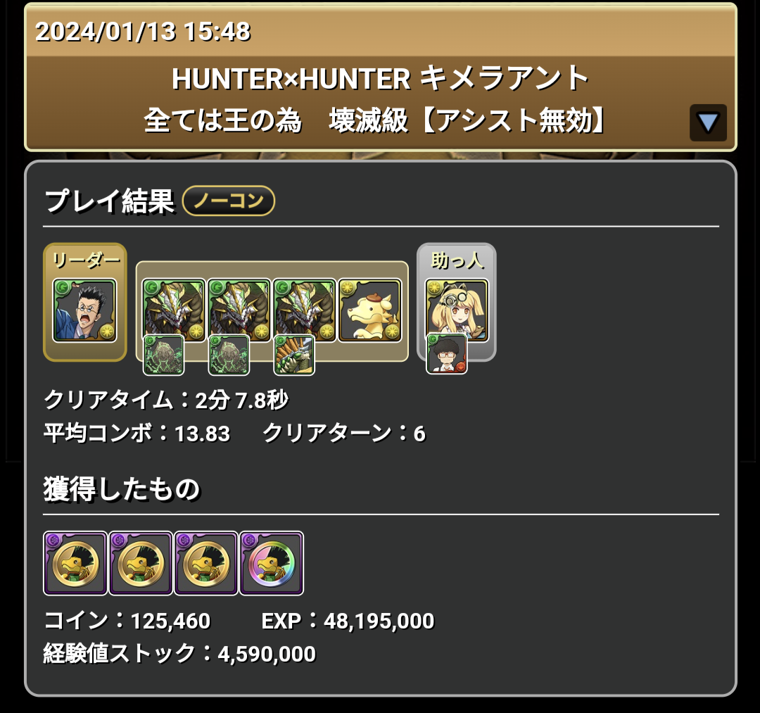Tap the blonde helper monster icon
This screenshot has height=713, width=760.
457,310
